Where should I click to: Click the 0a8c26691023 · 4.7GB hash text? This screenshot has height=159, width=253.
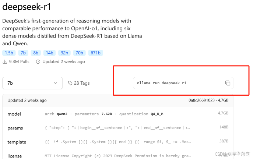pyautogui.click(x=208, y=100)
